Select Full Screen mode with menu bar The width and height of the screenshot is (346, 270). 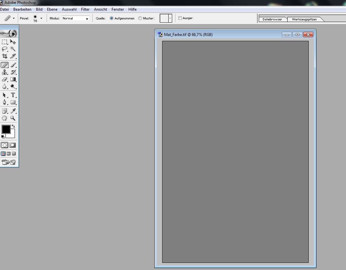point(9,154)
